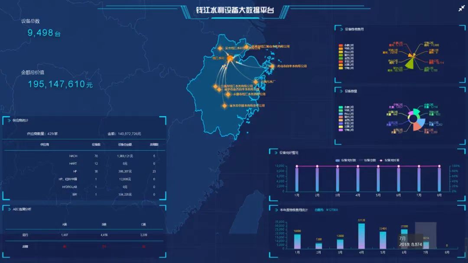Click the 金额: 140,572,726元 text
This screenshot has width=468, height=263.
(x=124, y=134)
